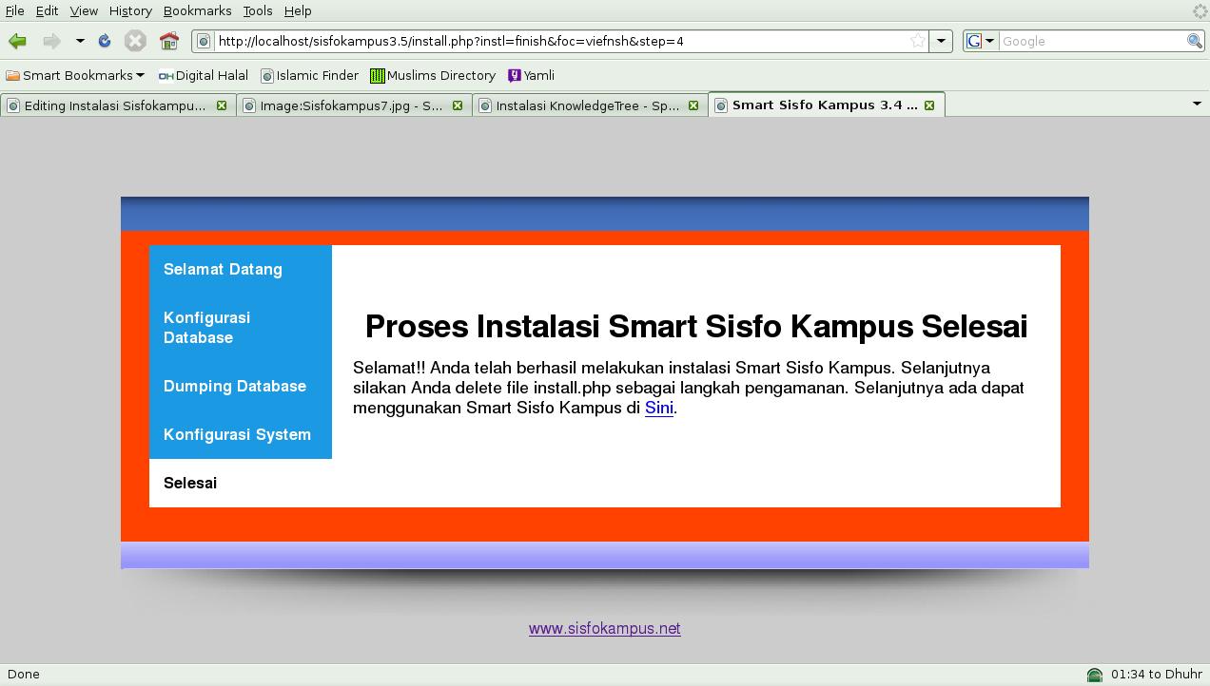The height and width of the screenshot is (686, 1210).
Task: Follow the Sini link
Action: coord(659,408)
